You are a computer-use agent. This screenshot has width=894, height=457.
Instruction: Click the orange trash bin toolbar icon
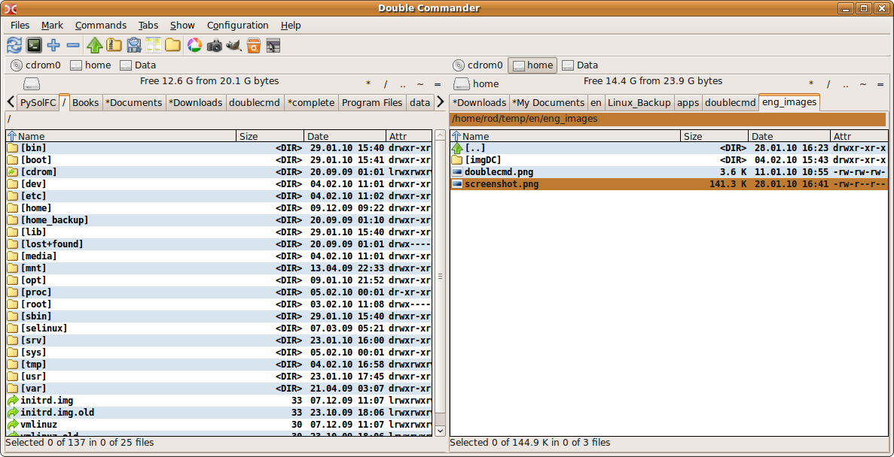pos(254,45)
